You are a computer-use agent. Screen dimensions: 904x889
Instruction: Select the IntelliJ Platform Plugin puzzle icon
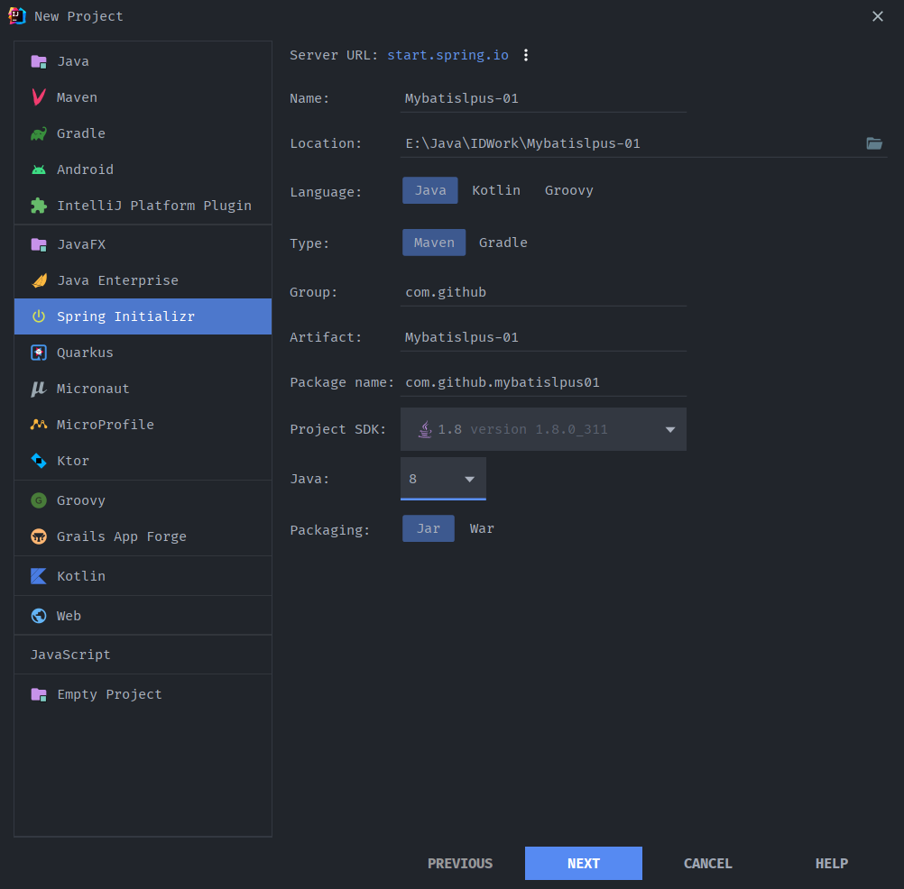coord(39,206)
